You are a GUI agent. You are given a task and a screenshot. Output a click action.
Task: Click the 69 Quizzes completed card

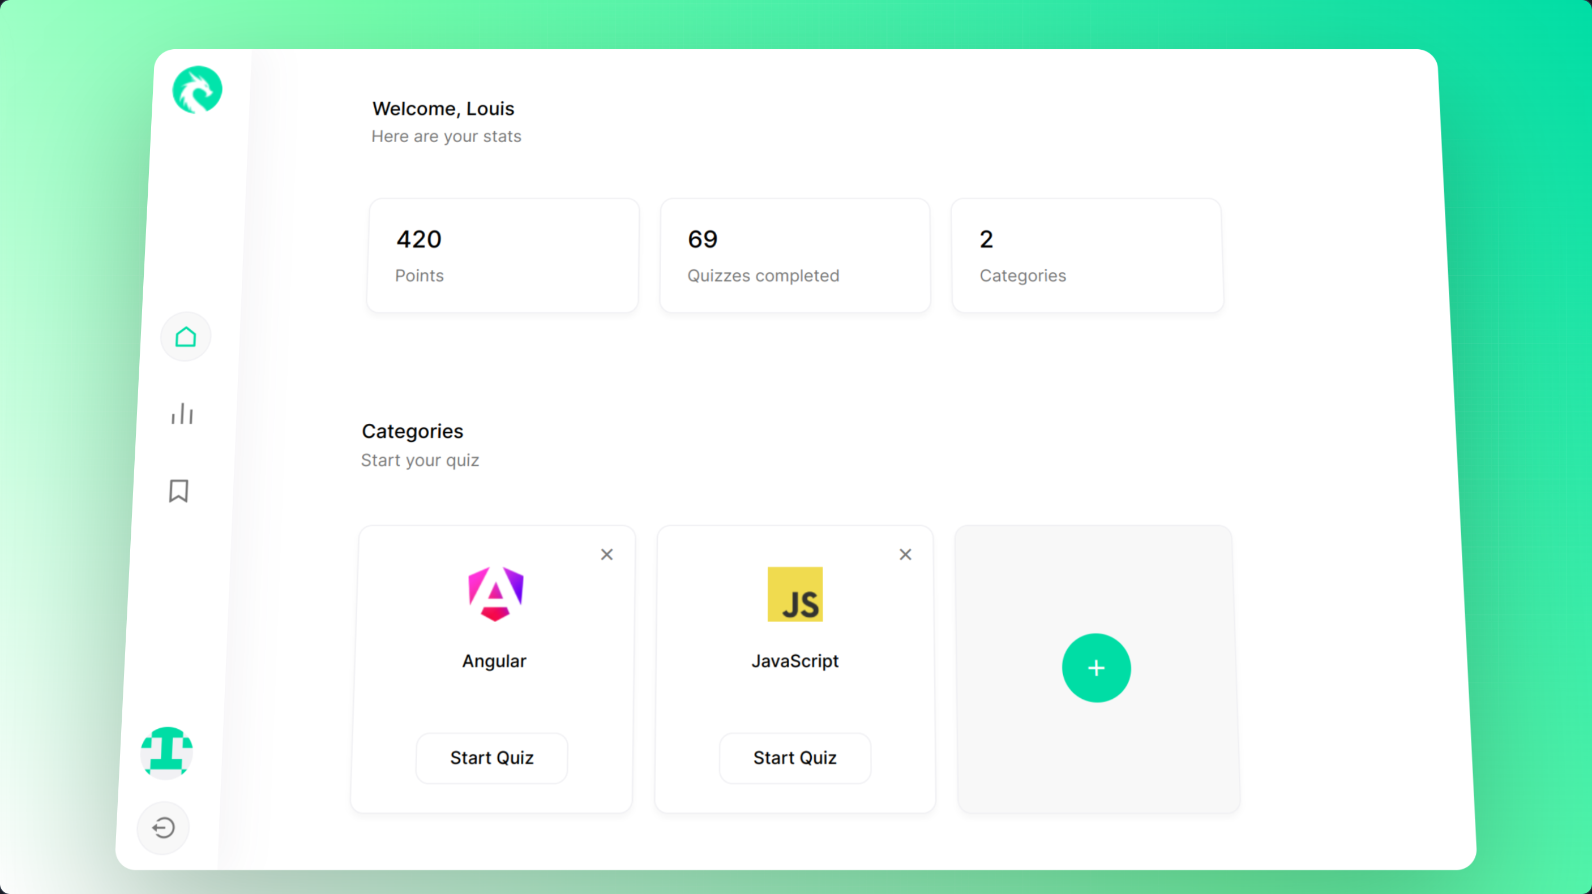[795, 255]
